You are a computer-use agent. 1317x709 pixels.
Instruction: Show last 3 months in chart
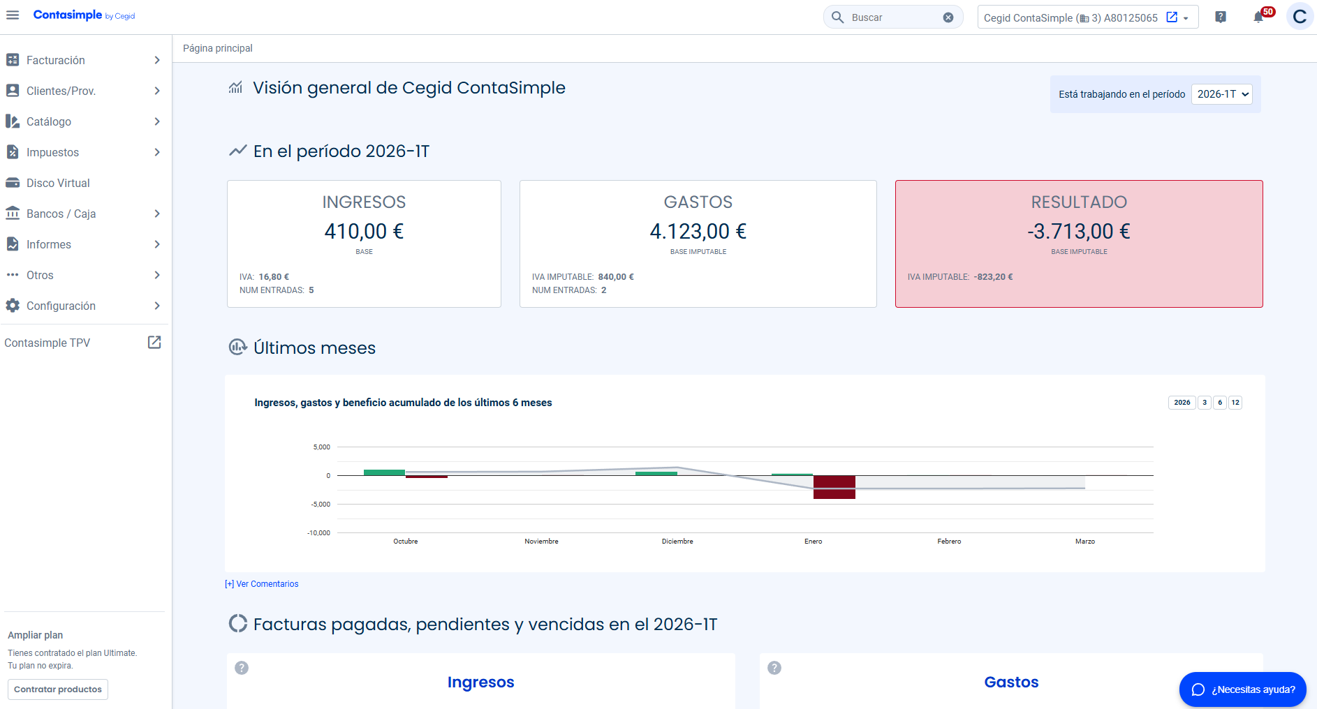[1205, 403]
